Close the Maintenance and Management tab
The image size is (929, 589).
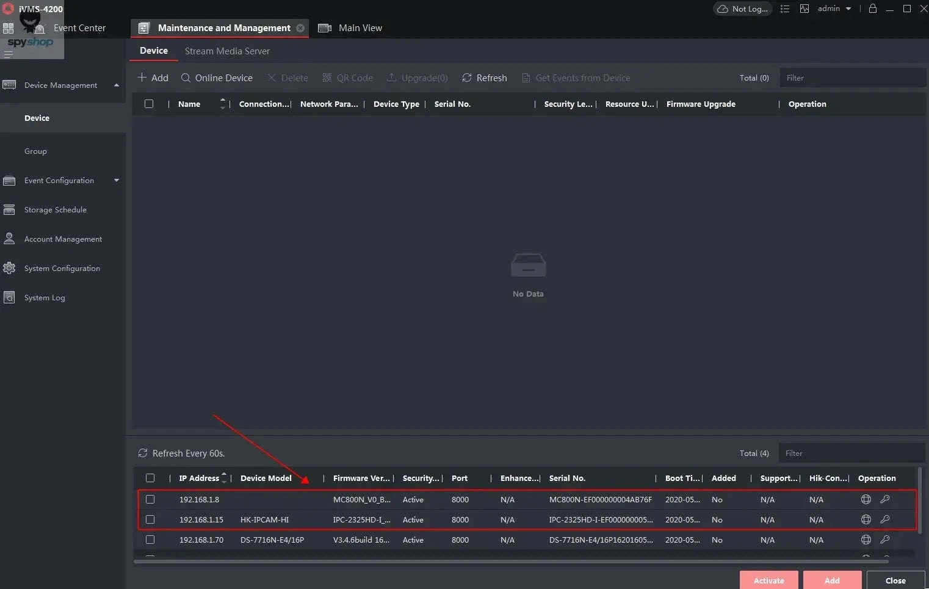coord(300,28)
